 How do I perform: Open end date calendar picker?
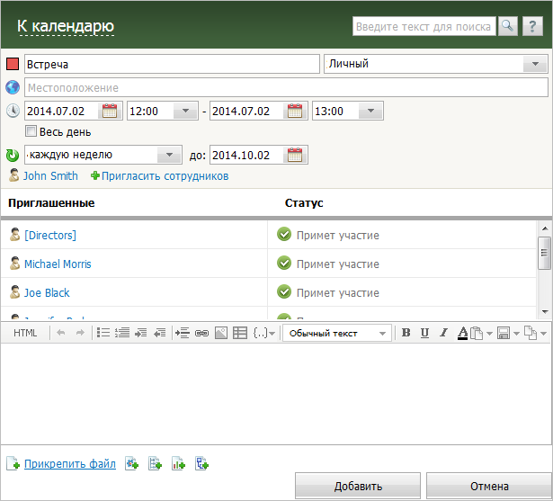[x=295, y=111]
